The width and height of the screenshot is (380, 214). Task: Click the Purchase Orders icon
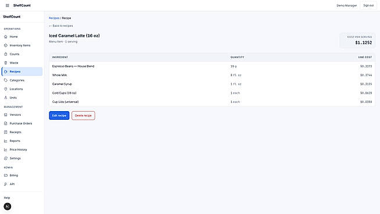pyautogui.click(x=6, y=123)
